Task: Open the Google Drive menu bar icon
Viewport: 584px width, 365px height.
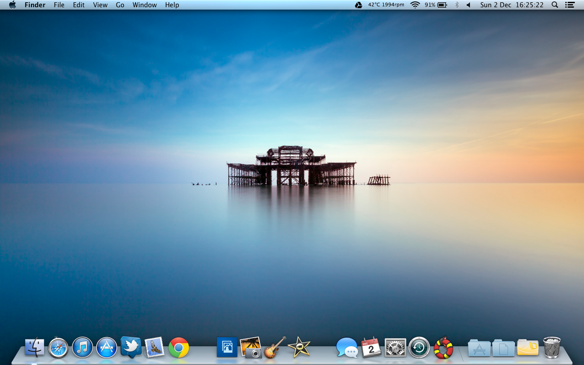Action: click(x=359, y=5)
